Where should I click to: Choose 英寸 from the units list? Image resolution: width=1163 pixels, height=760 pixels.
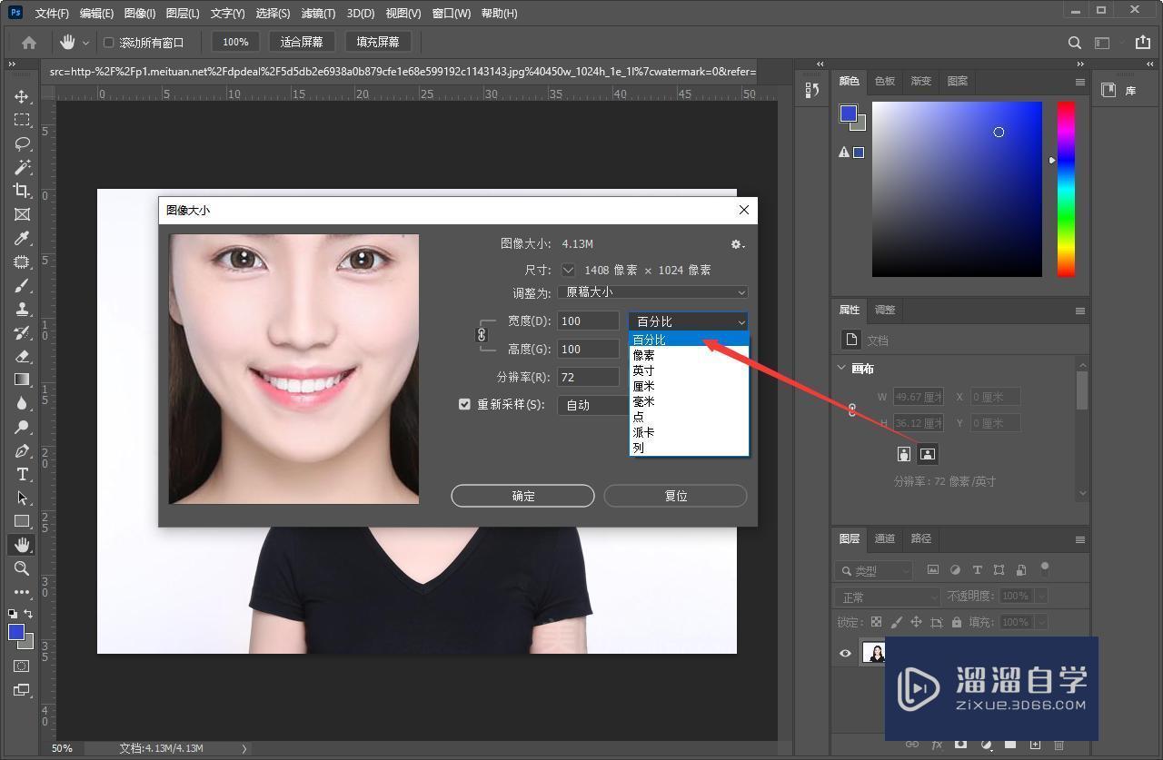pos(689,370)
